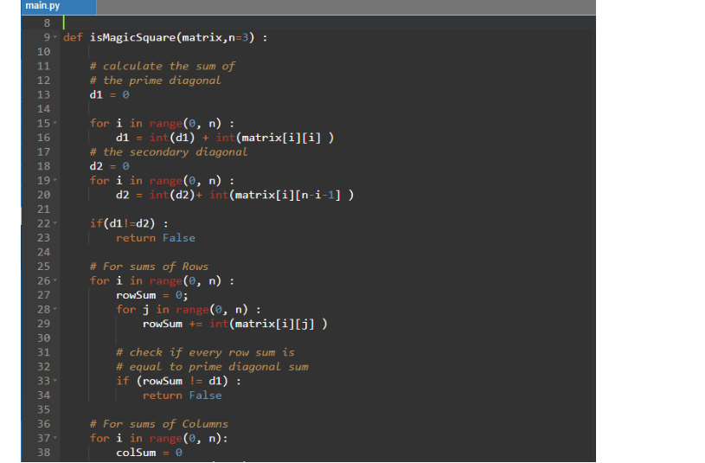
Task: Collapse the rows loop fold arrow on line 26
Action: 54,280
